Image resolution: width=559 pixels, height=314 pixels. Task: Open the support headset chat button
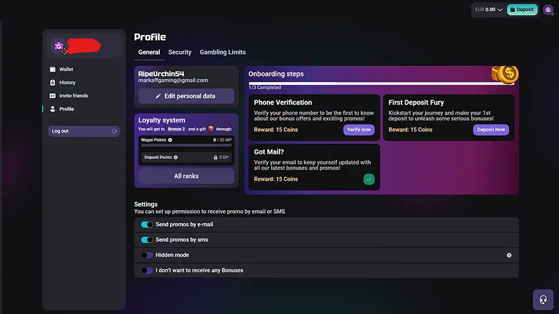pyautogui.click(x=543, y=300)
